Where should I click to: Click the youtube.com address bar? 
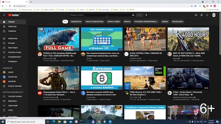coord(102,6)
